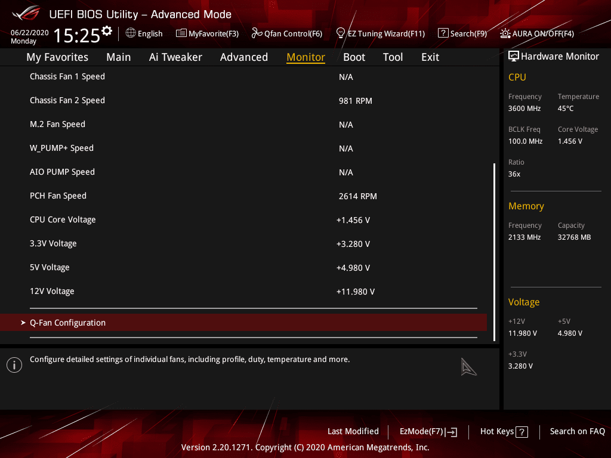Click the EzMode exit arrow icon
This screenshot has width=611, height=458.
[451, 432]
